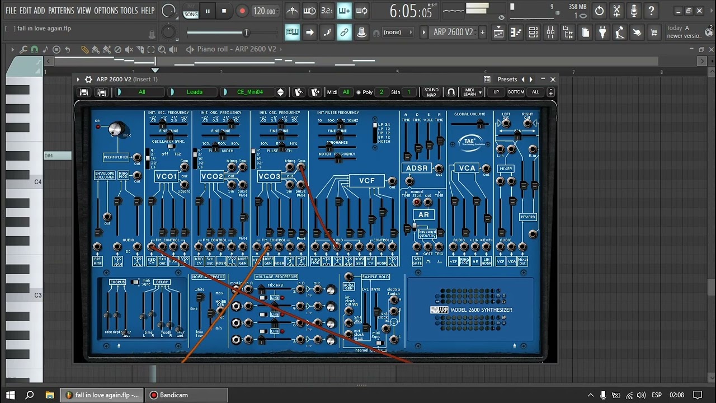Open the plugin settings gear icon
Image resolution: width=716 pixels, height=403 pixels.
[x=88, y=79]
